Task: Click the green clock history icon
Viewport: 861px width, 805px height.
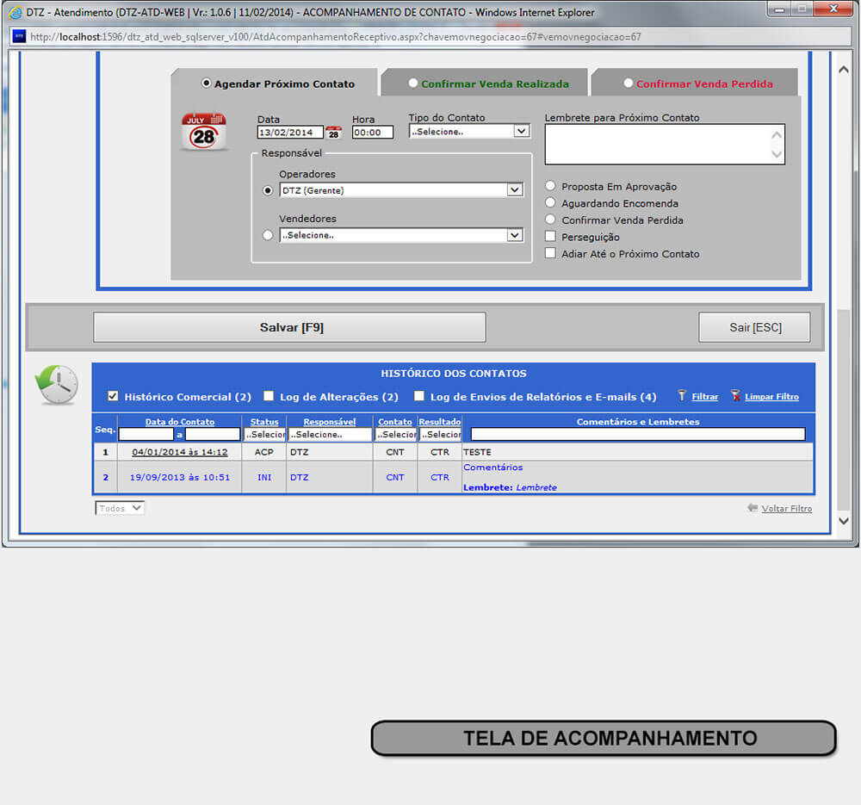Action: pos(56,384)
